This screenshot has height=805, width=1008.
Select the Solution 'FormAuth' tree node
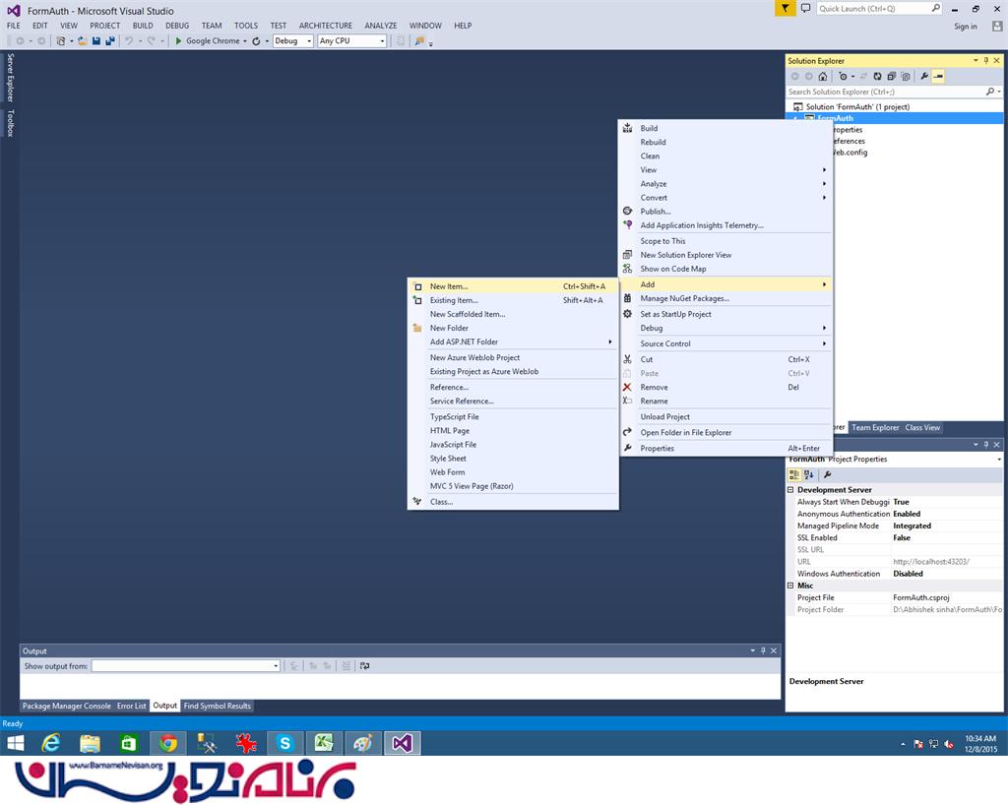(x=857, y=106)
